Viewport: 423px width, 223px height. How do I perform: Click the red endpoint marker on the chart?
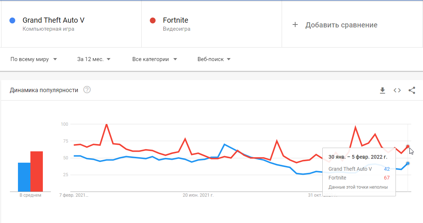(408, 147)
